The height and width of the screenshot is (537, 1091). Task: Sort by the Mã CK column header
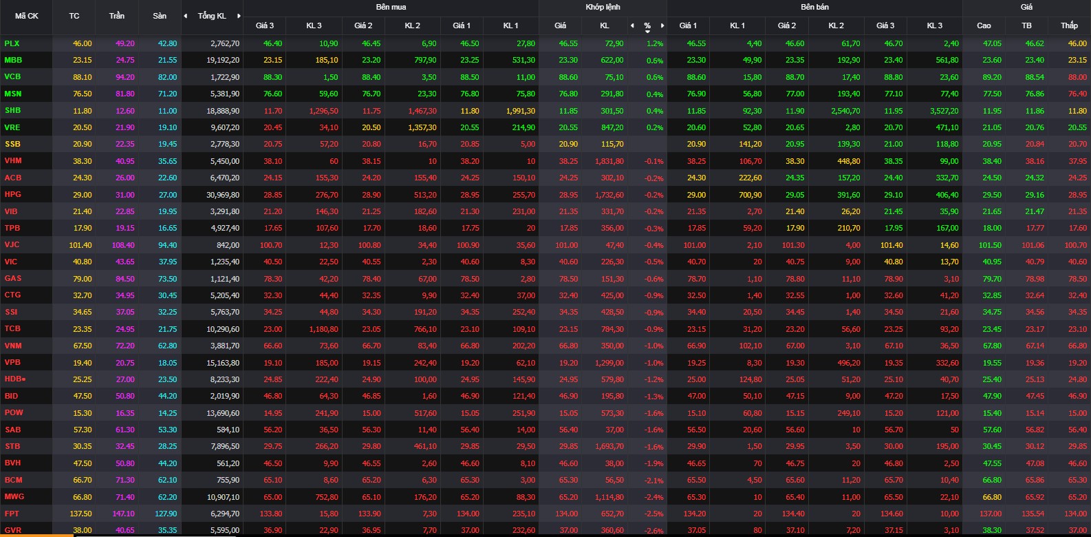click(x=27, y=16)
